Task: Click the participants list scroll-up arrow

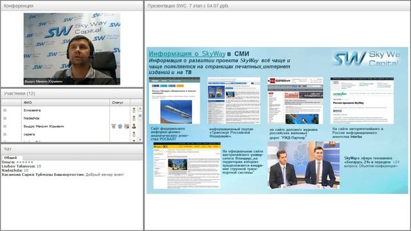Action: pyautogui.click(x=140, y=108)
